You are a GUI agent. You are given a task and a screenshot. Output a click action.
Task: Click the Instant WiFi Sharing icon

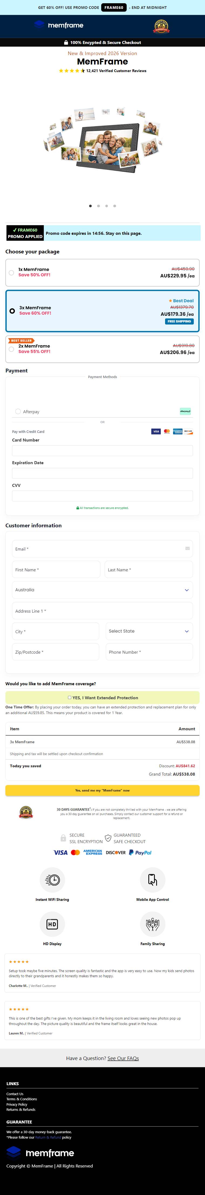(52, 880)
